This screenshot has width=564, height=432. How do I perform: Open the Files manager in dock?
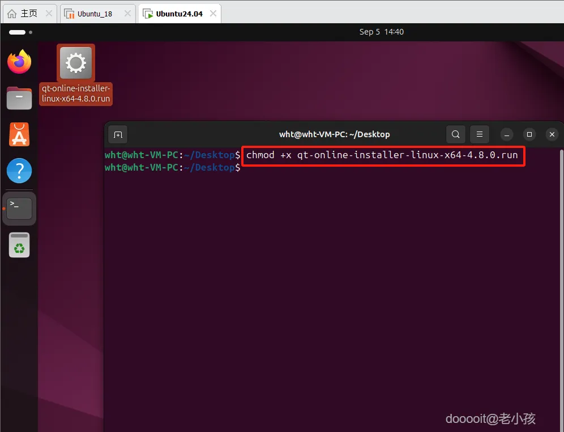point(19,98)
